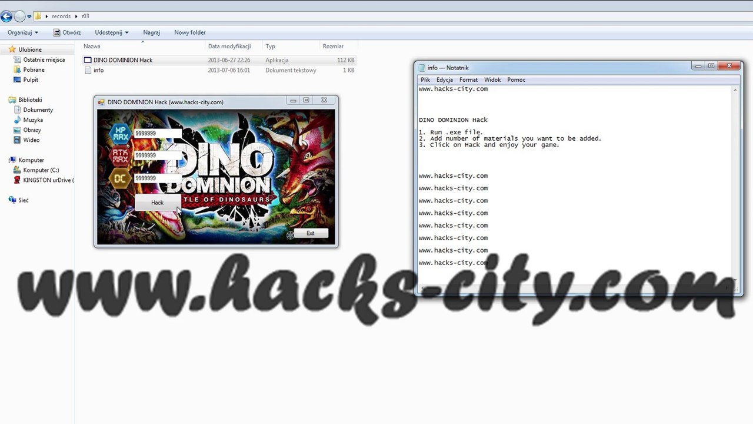Click the Obrazy pictures icon
The image size is (753, 424).
point(17,130)
